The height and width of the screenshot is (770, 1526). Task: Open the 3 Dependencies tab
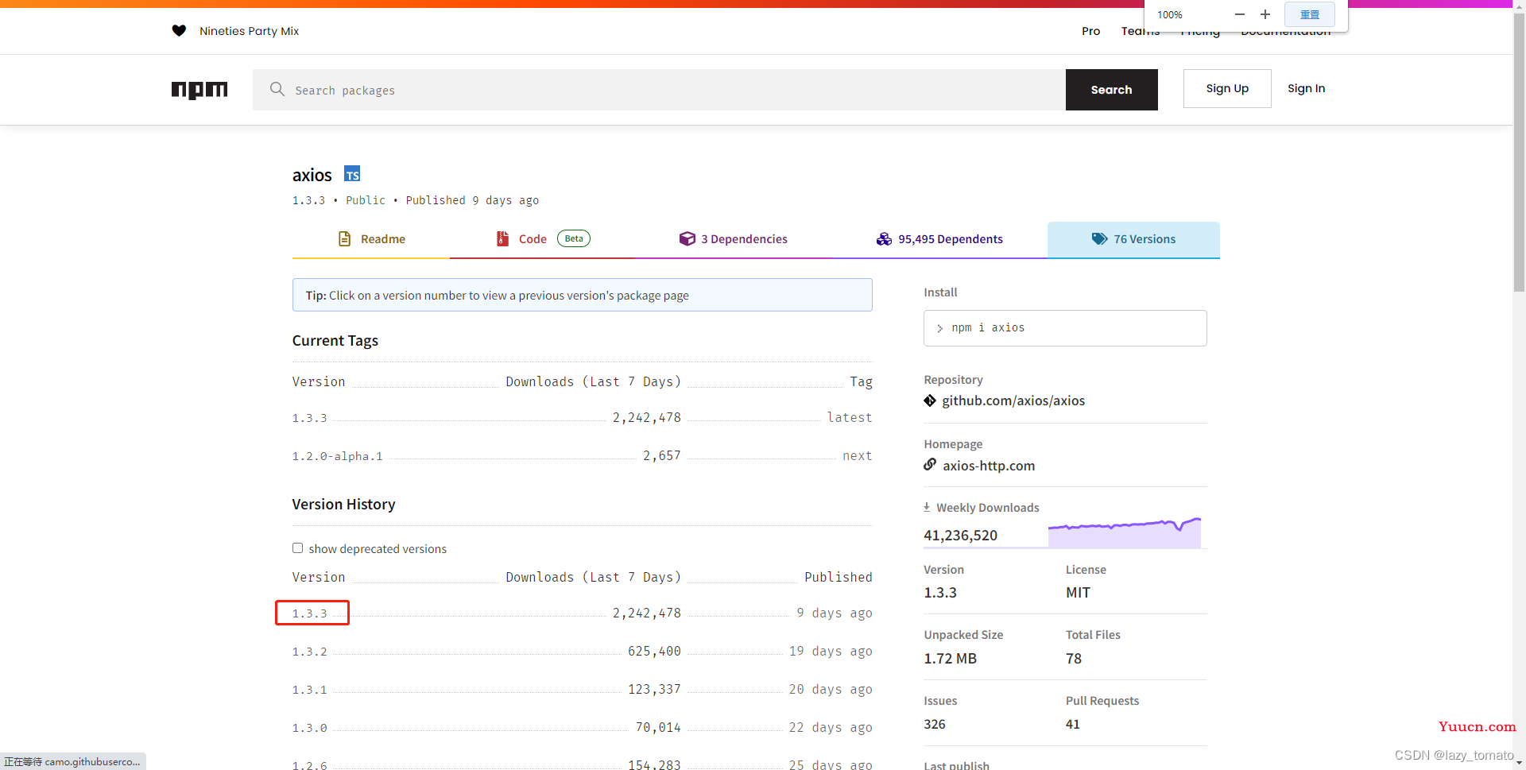click(x=733, y=239)
